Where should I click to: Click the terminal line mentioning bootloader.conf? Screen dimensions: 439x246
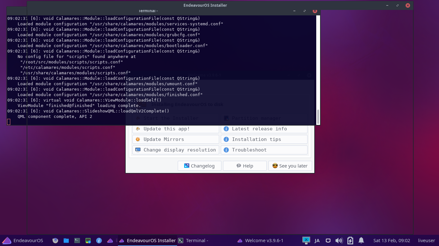(112, 46)
